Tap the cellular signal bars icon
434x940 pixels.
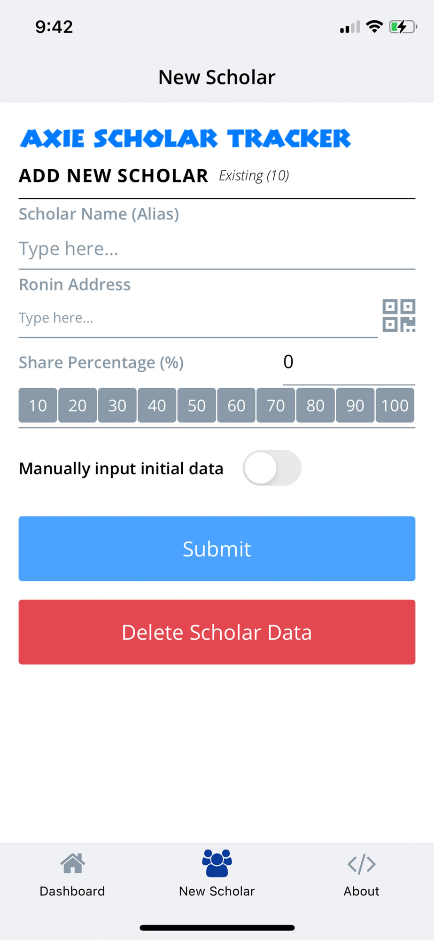[350, 27]
